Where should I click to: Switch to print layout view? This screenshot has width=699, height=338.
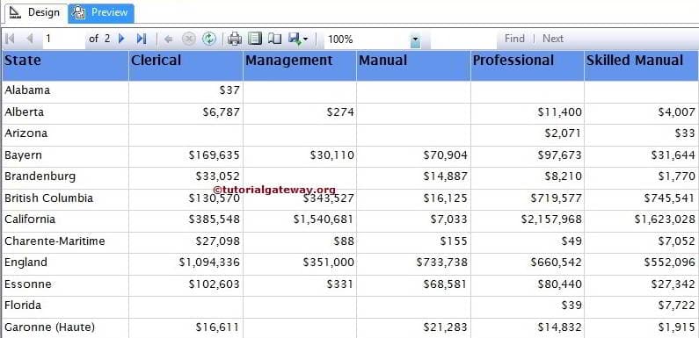point(255,40)
